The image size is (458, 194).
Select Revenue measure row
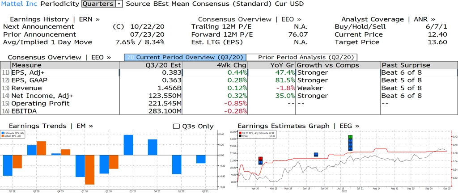(229, 88)
